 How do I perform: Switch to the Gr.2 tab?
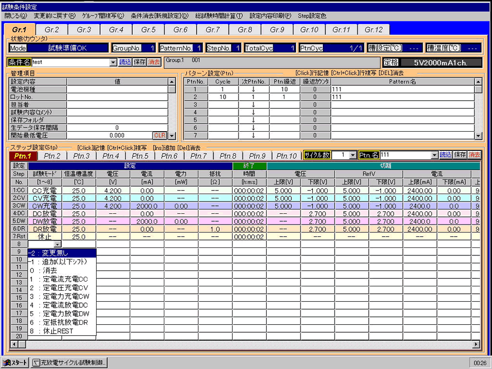[52, 29]
